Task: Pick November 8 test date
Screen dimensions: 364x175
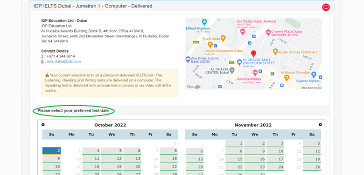Action: point(234,151)
